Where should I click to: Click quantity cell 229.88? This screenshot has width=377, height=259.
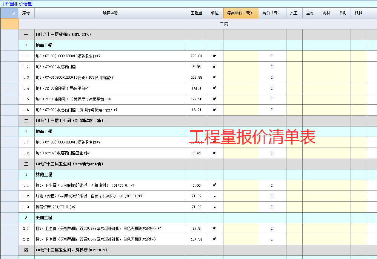coord(197,78)
